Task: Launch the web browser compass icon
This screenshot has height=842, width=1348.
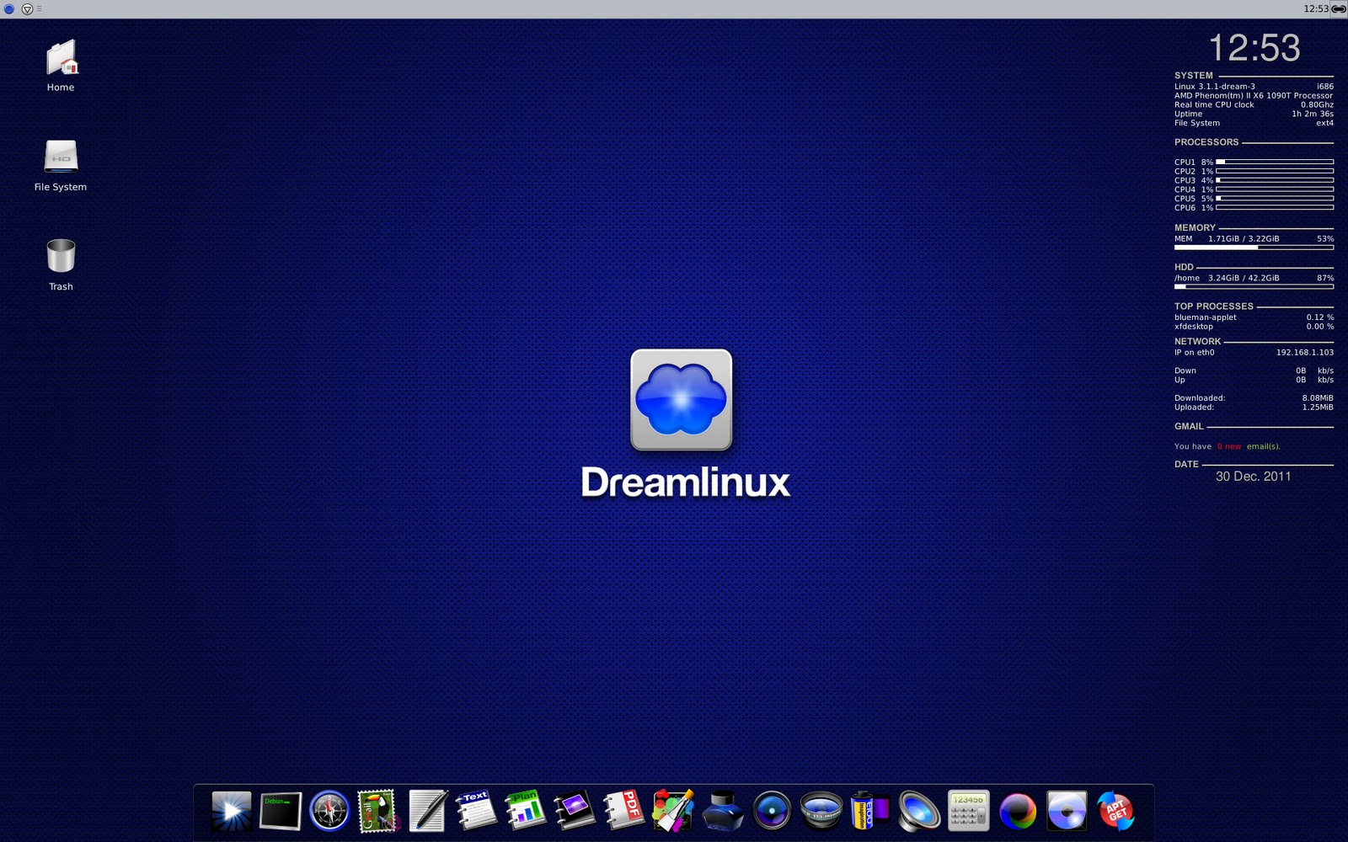Action: click(327, 810)
